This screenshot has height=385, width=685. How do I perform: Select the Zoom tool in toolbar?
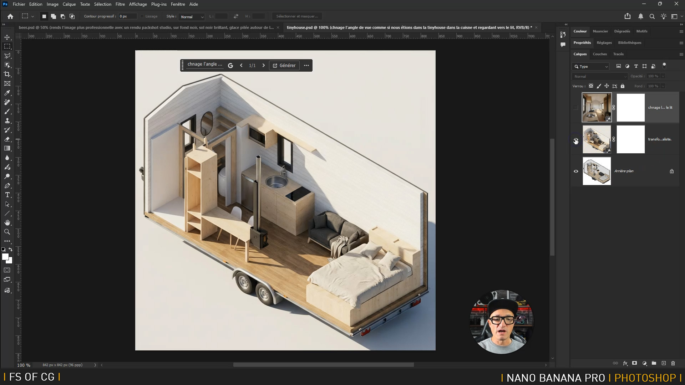click(x=7, y=232)
